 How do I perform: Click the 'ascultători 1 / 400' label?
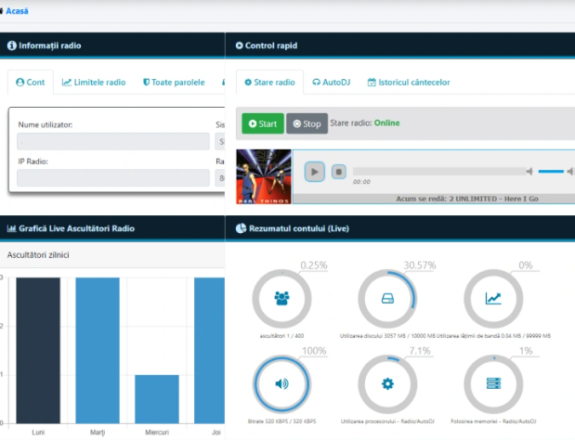[281, 336]
